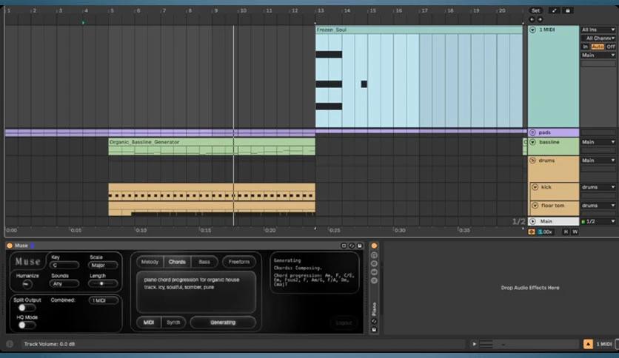The width and height of the screenshot is (619, 358).
Task: Open the Sounds Any selector
Action: point(64,283)
